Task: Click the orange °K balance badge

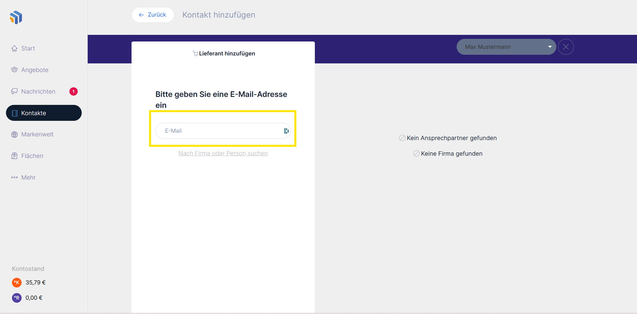Action: coord(17,282)
